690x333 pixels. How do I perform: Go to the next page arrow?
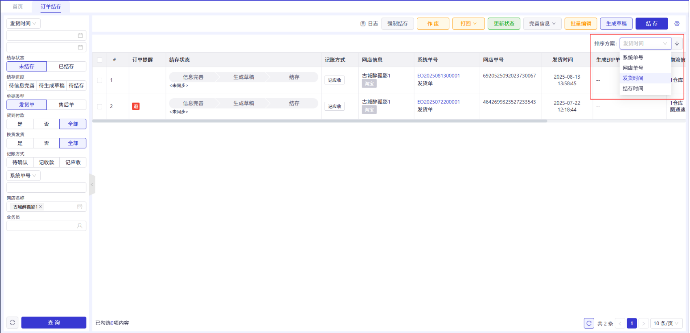point(643,323)
